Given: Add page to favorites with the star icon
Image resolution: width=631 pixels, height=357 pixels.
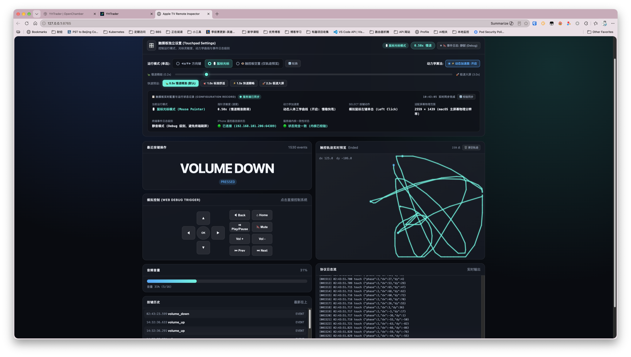Looking at the screenshot, I should [x=526, y=23].
